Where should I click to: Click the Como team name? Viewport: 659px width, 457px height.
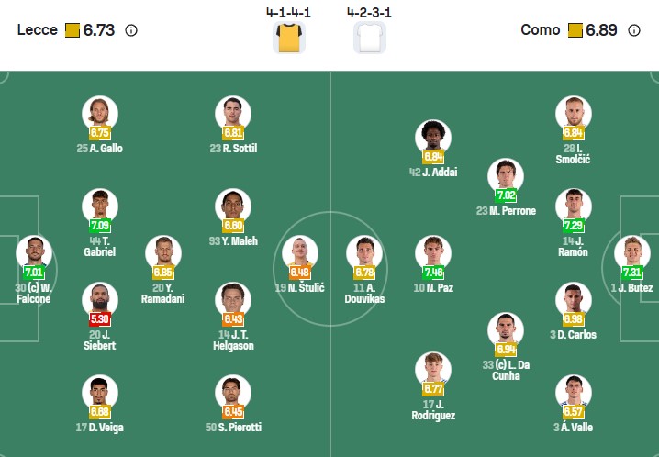pos(540,30)
